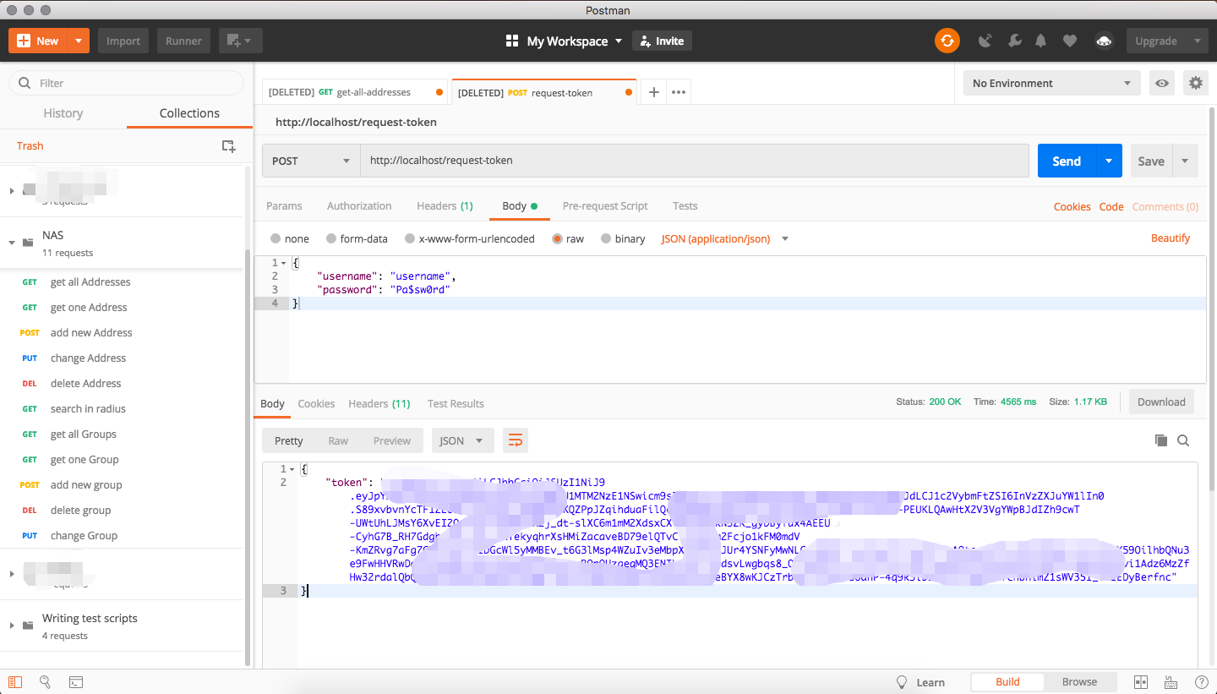Open the Pre-request Script tab
1217x694 pixels.
pyautogui.click(x=605, y=205)
